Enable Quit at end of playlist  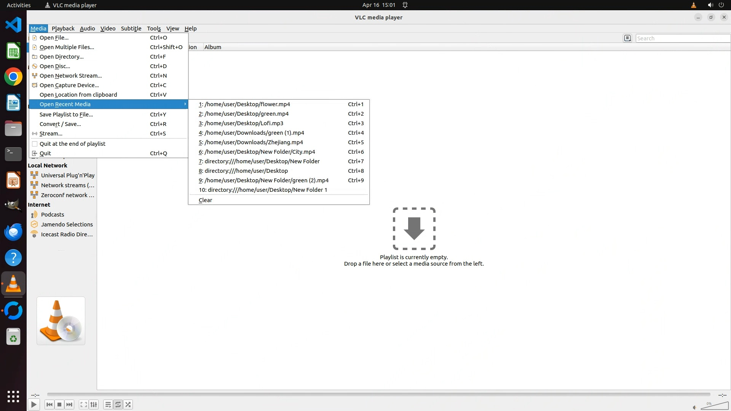[x=72, y=144]
